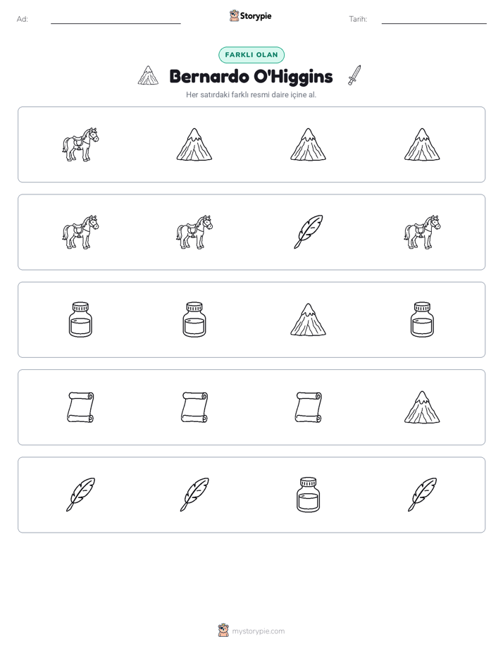503x651 pixels.
Task: Click the first scroll in the fourth row
Action: coord(80,407)
